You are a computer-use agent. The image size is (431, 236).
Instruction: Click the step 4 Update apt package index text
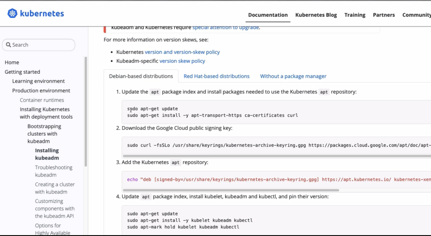pyautogui.click(x=225, y=197)
